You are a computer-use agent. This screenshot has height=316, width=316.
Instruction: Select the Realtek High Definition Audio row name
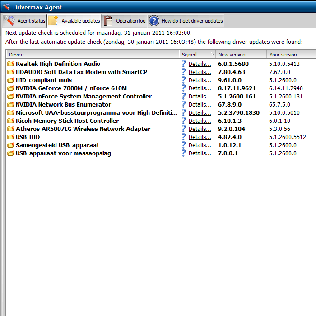(x=58, y=64)
